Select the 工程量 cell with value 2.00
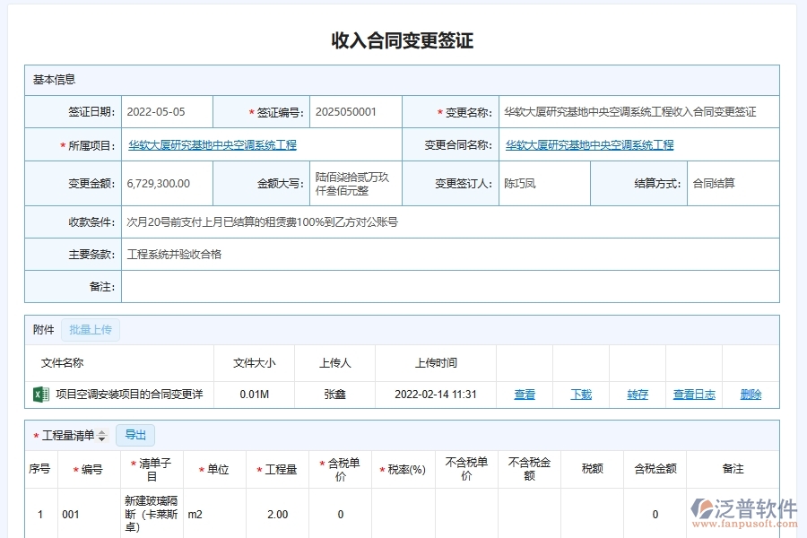The image size is (807, 538). tap(278, 514)
